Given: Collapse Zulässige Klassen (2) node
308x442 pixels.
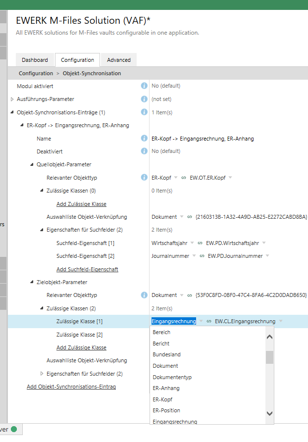Looking at the screenshot, I should [42, 308].
